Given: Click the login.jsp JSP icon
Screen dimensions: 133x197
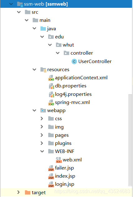Looking at the screenshot, I should [51, 184].
